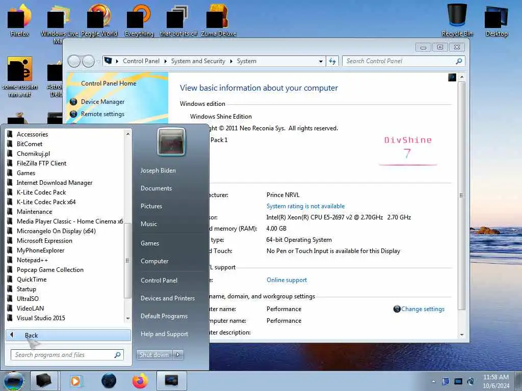Screen dimensions: 522x391
Task: Open the Recycle Bin on desktop
Action: [457, 20]
